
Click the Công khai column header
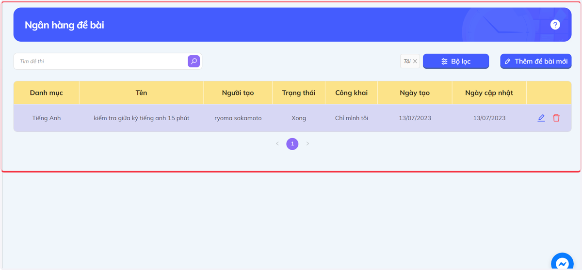coord(351,93)
